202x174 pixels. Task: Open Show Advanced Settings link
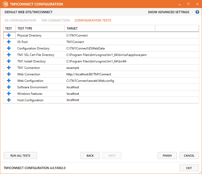pyautogui.click(x=168, y=12)
